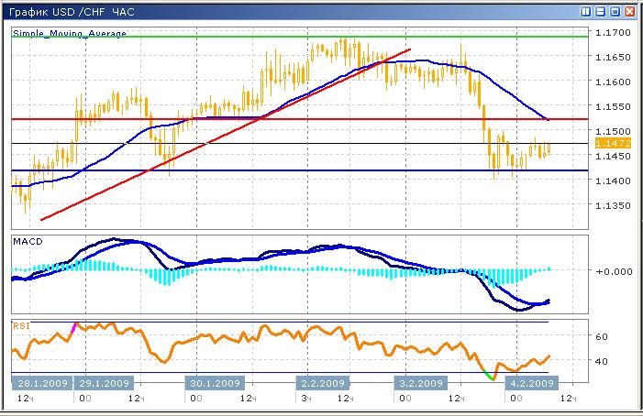Screen dimensions: 643x416
Task: Click the 30.1.2009 date marker
Action: pyautogui.click(x=217, y=383)
